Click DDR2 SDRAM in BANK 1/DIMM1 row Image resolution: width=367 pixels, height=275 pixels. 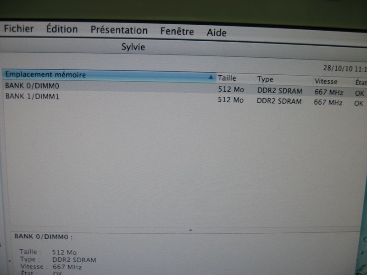coord(279,101)
